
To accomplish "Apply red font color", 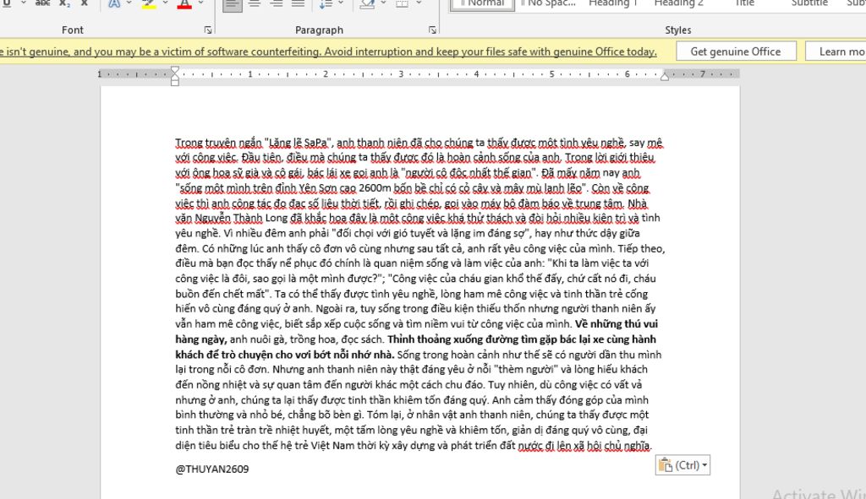I will [184, 4].
